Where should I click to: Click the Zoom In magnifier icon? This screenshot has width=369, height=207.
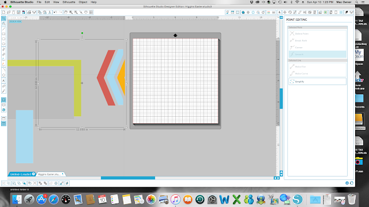point(71,12)
